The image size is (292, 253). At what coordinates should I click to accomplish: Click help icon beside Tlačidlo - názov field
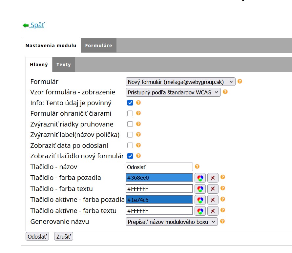pyautogui.click(x=197, y=166)
